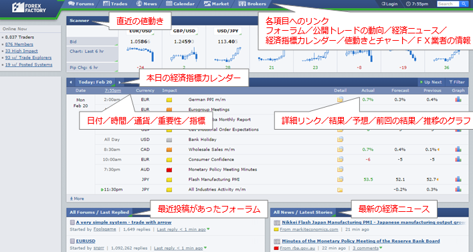Select '8,837 Traders' text
Image resolution: width=473 pixels, height=252 pixels.
(x=19, y=37)
